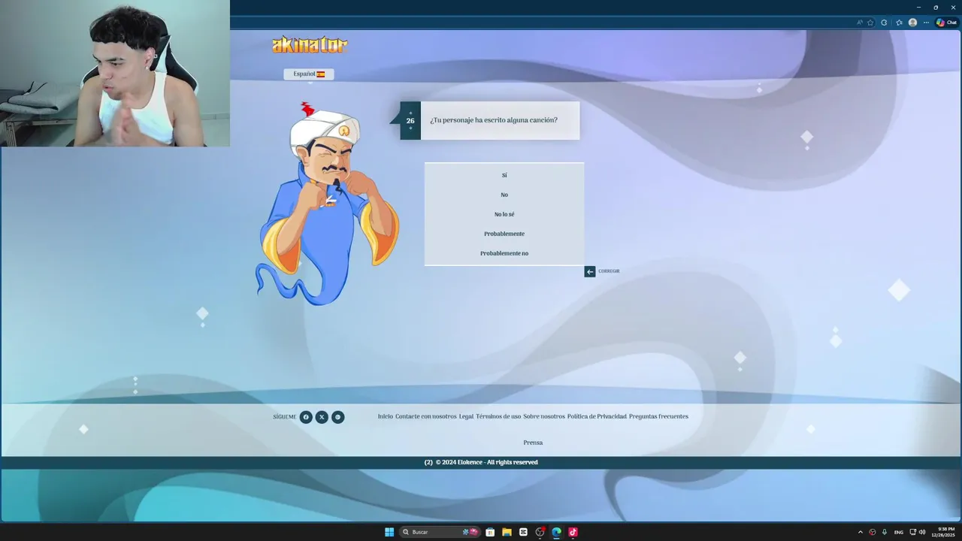Viewport: 962px width, 541px height.
Task: Click the Akinator genie character
Action: (327, 204)
